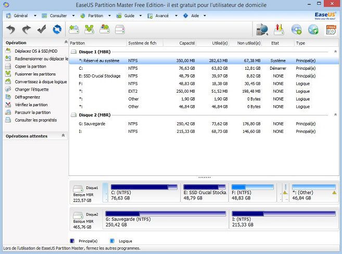Click dropdown arrow next to Partition menu
342x254 pixels.
pos(109,16)
